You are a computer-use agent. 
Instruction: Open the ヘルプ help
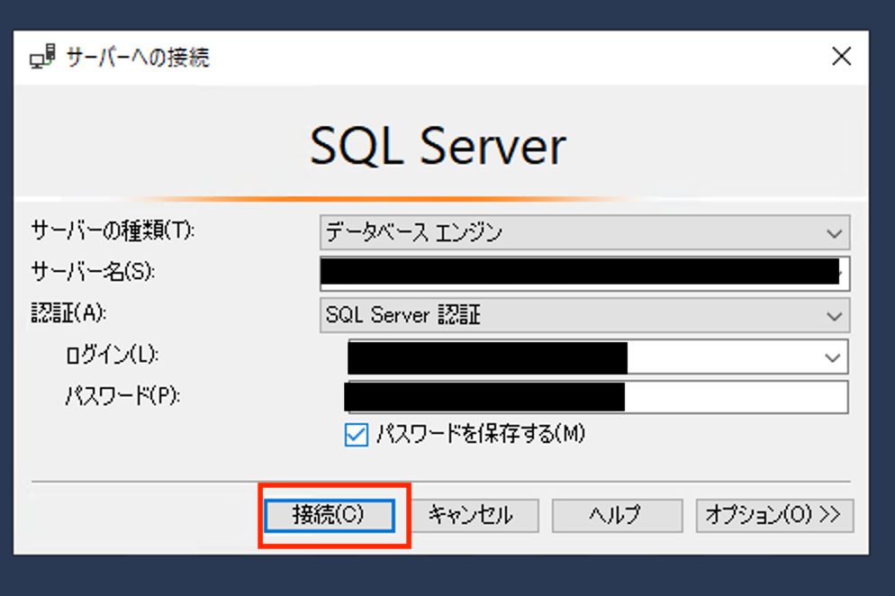pyautogui.click(x=617, y=515)
